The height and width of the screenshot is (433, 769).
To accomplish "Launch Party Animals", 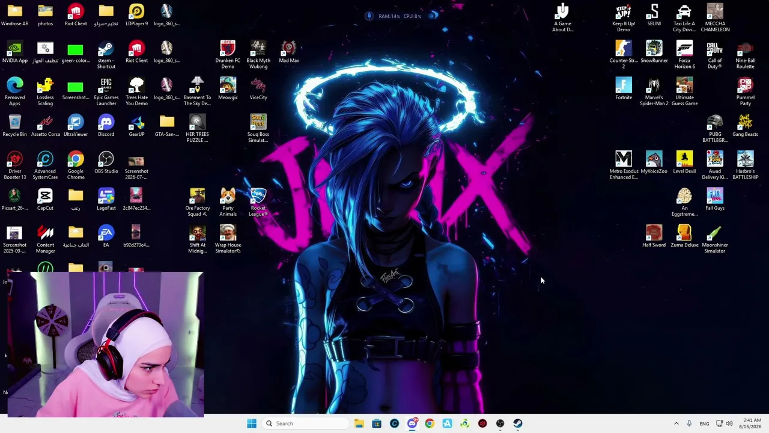I will pos(228,202).
